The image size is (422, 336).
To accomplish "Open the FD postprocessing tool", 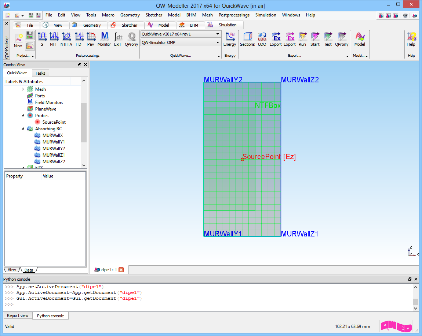I will [x=79, y=39].
